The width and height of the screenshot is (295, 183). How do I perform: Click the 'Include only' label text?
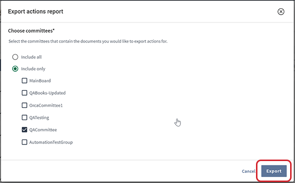click(x=33, y=69)
